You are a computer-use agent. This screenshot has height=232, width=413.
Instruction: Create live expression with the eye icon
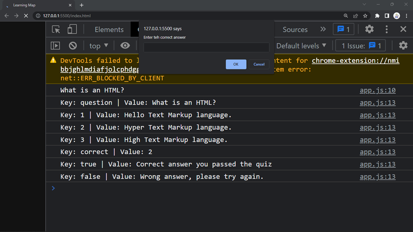coord(125,46)
